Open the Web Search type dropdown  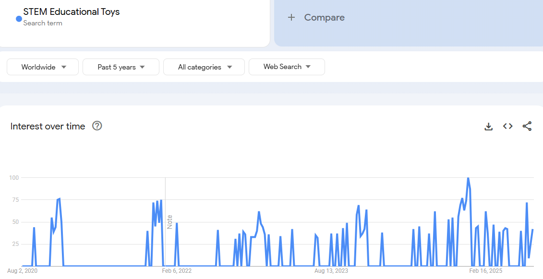coord(287,67)
